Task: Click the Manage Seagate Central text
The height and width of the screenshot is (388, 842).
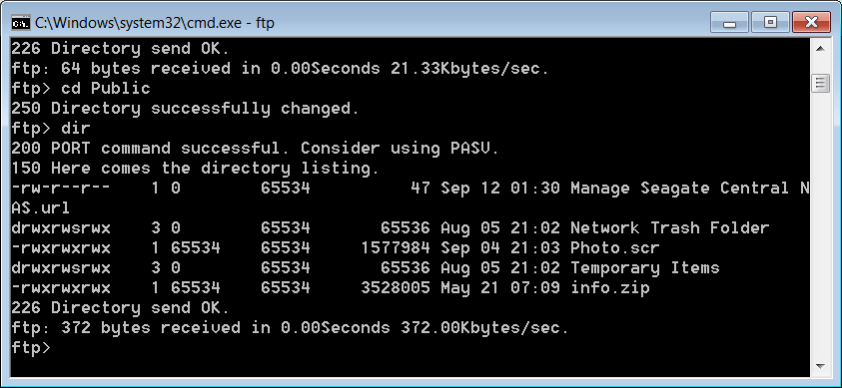Action: (679, 189)
